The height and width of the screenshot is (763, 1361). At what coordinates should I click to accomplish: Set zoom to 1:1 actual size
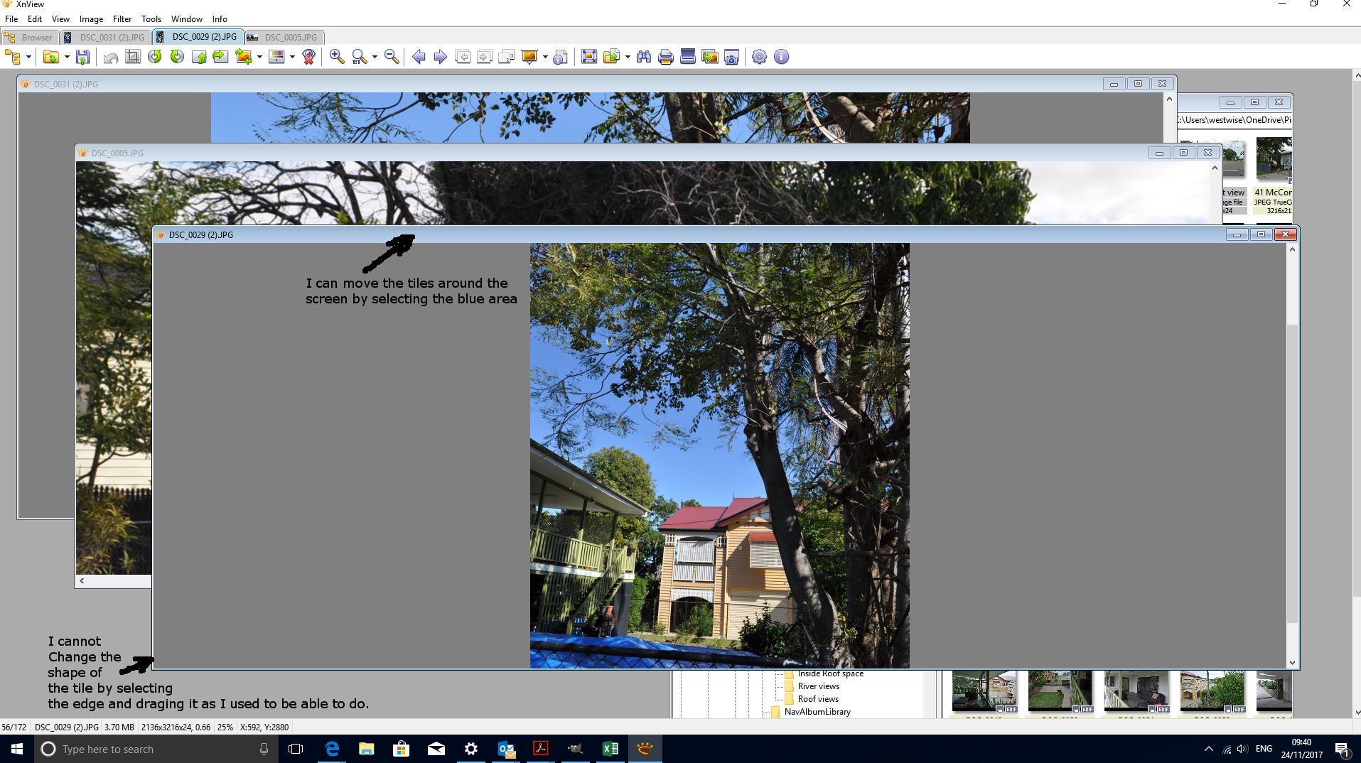tap(360, 57)
